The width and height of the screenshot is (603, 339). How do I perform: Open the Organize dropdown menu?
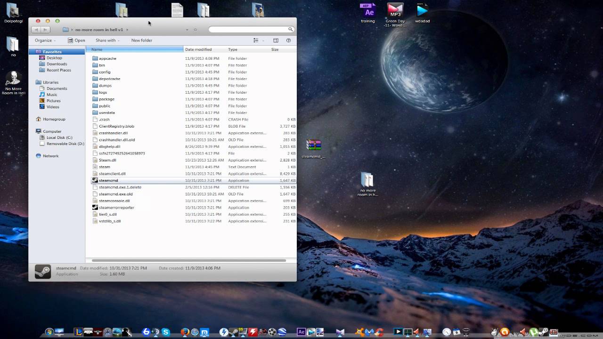point(43,40)
